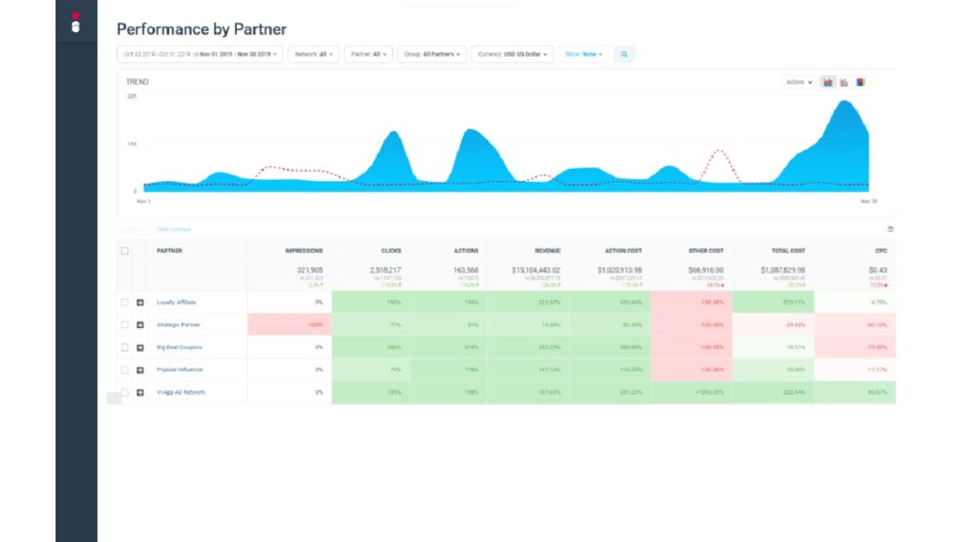This screenshot has height=542, width=967.
Task: Tick the select-all checkbox in the table header
Action: [125, 251]
